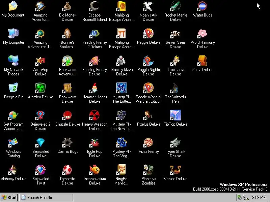Click the Mummy Maze Deluxe icon
Viewport: 270px width, 202px height.
[x=122, y=61]
